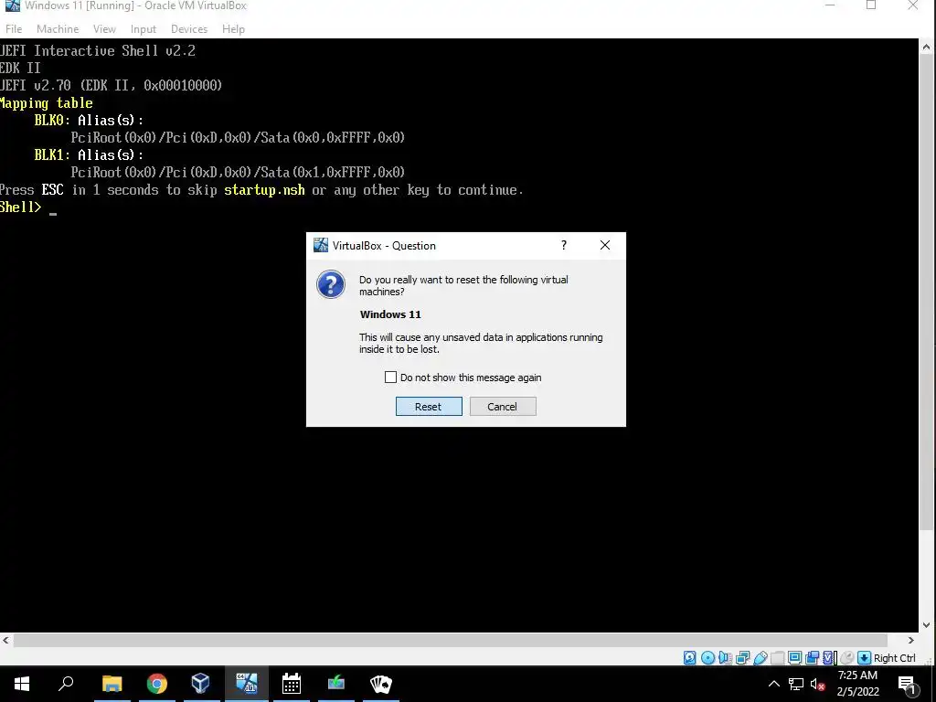Click the optical disk status icon
The height and width of the screenshot is (702, 936).
point(708,658)
